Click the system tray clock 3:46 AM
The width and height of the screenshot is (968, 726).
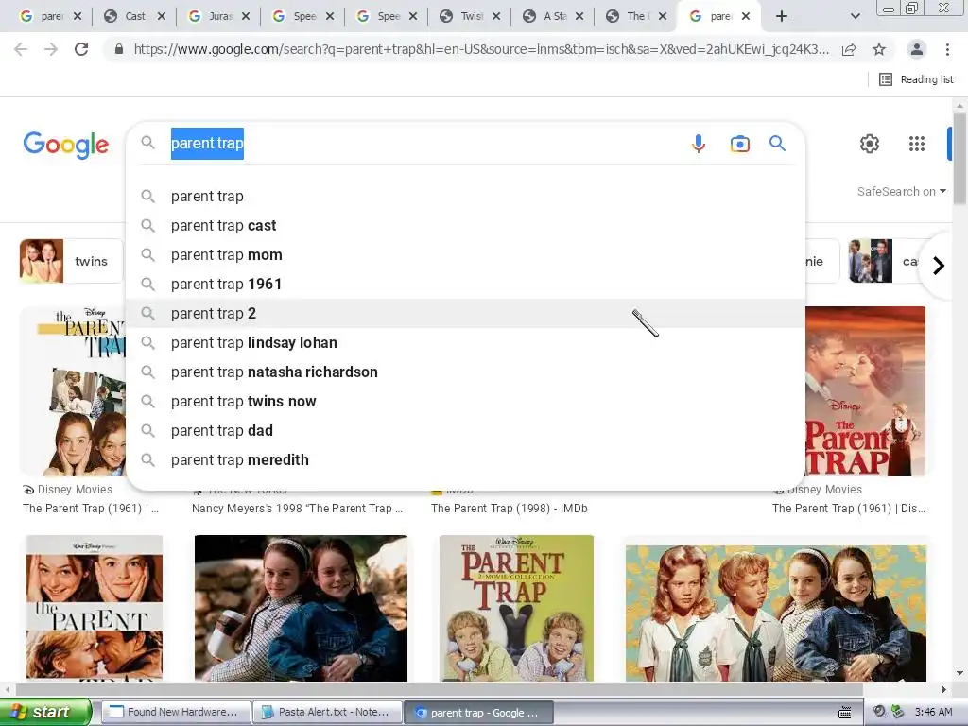(933, 712)
